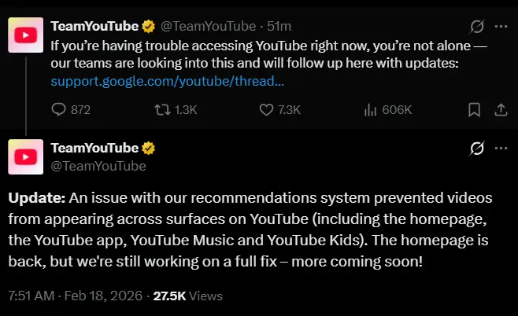Click YouTube profile picture on the Update tweet

tap(26, 156)
